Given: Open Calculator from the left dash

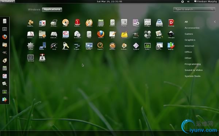Looking at the screenshot, I should [x=5, y=68].
